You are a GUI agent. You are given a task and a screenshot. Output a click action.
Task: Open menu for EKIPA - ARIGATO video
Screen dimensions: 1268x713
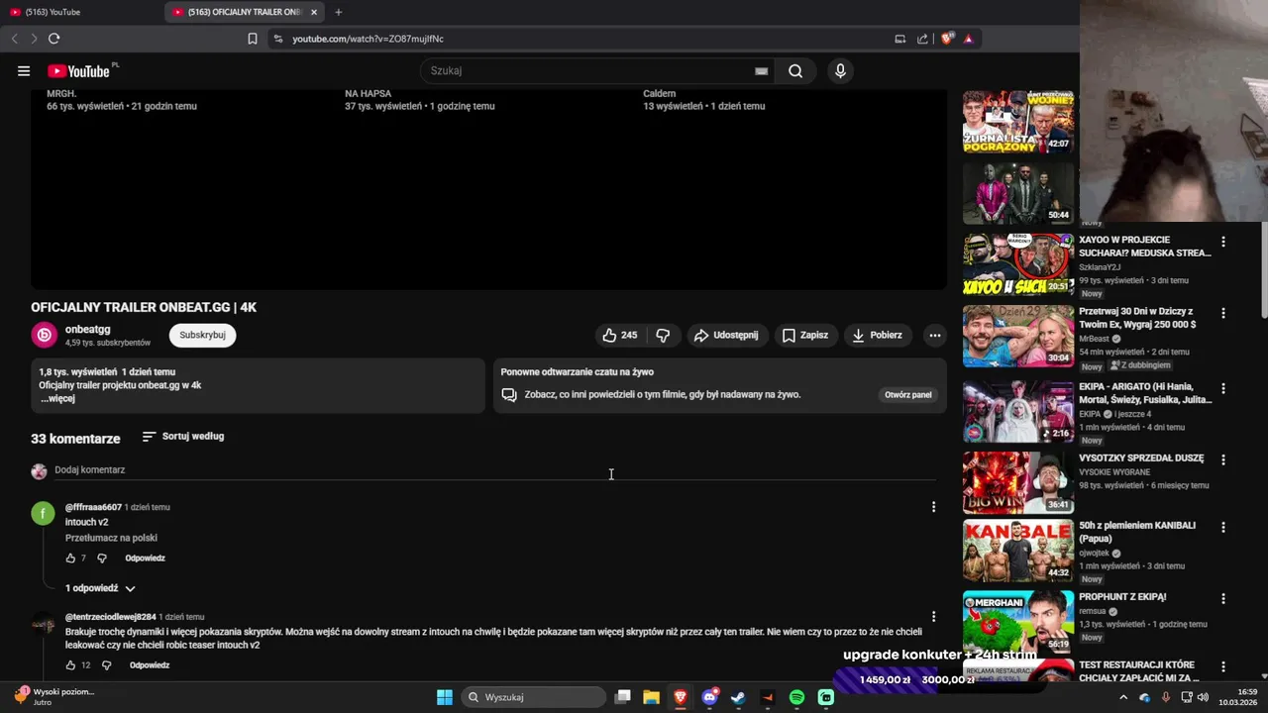1223,388
